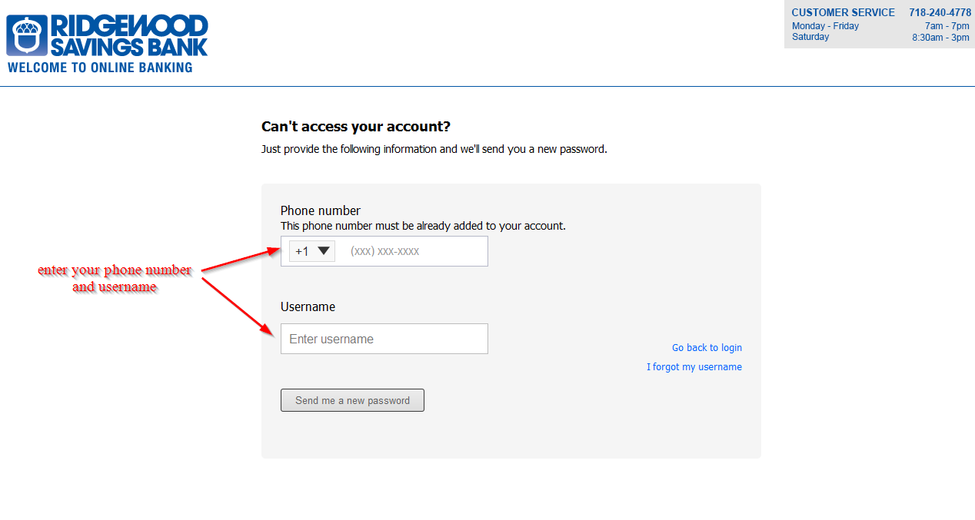Click Welcome to Online Banking text

(100, 68)
